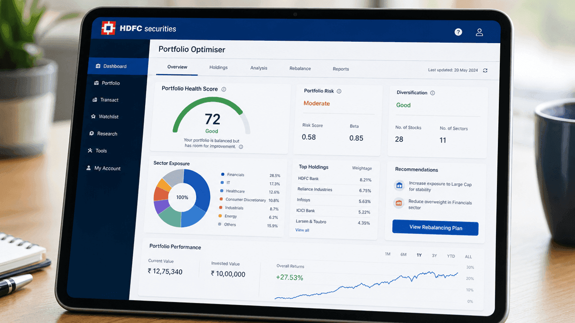Click the Beta value 0.85
Viewport: 575px width, 323px height.
click(x=356, y=138)
